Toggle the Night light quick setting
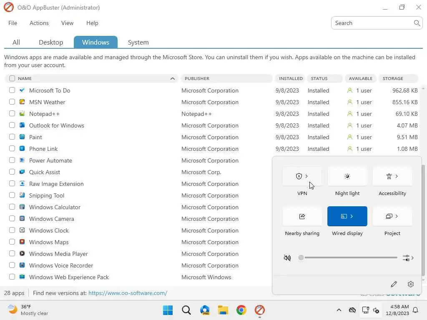 click(x=347, y=176)
